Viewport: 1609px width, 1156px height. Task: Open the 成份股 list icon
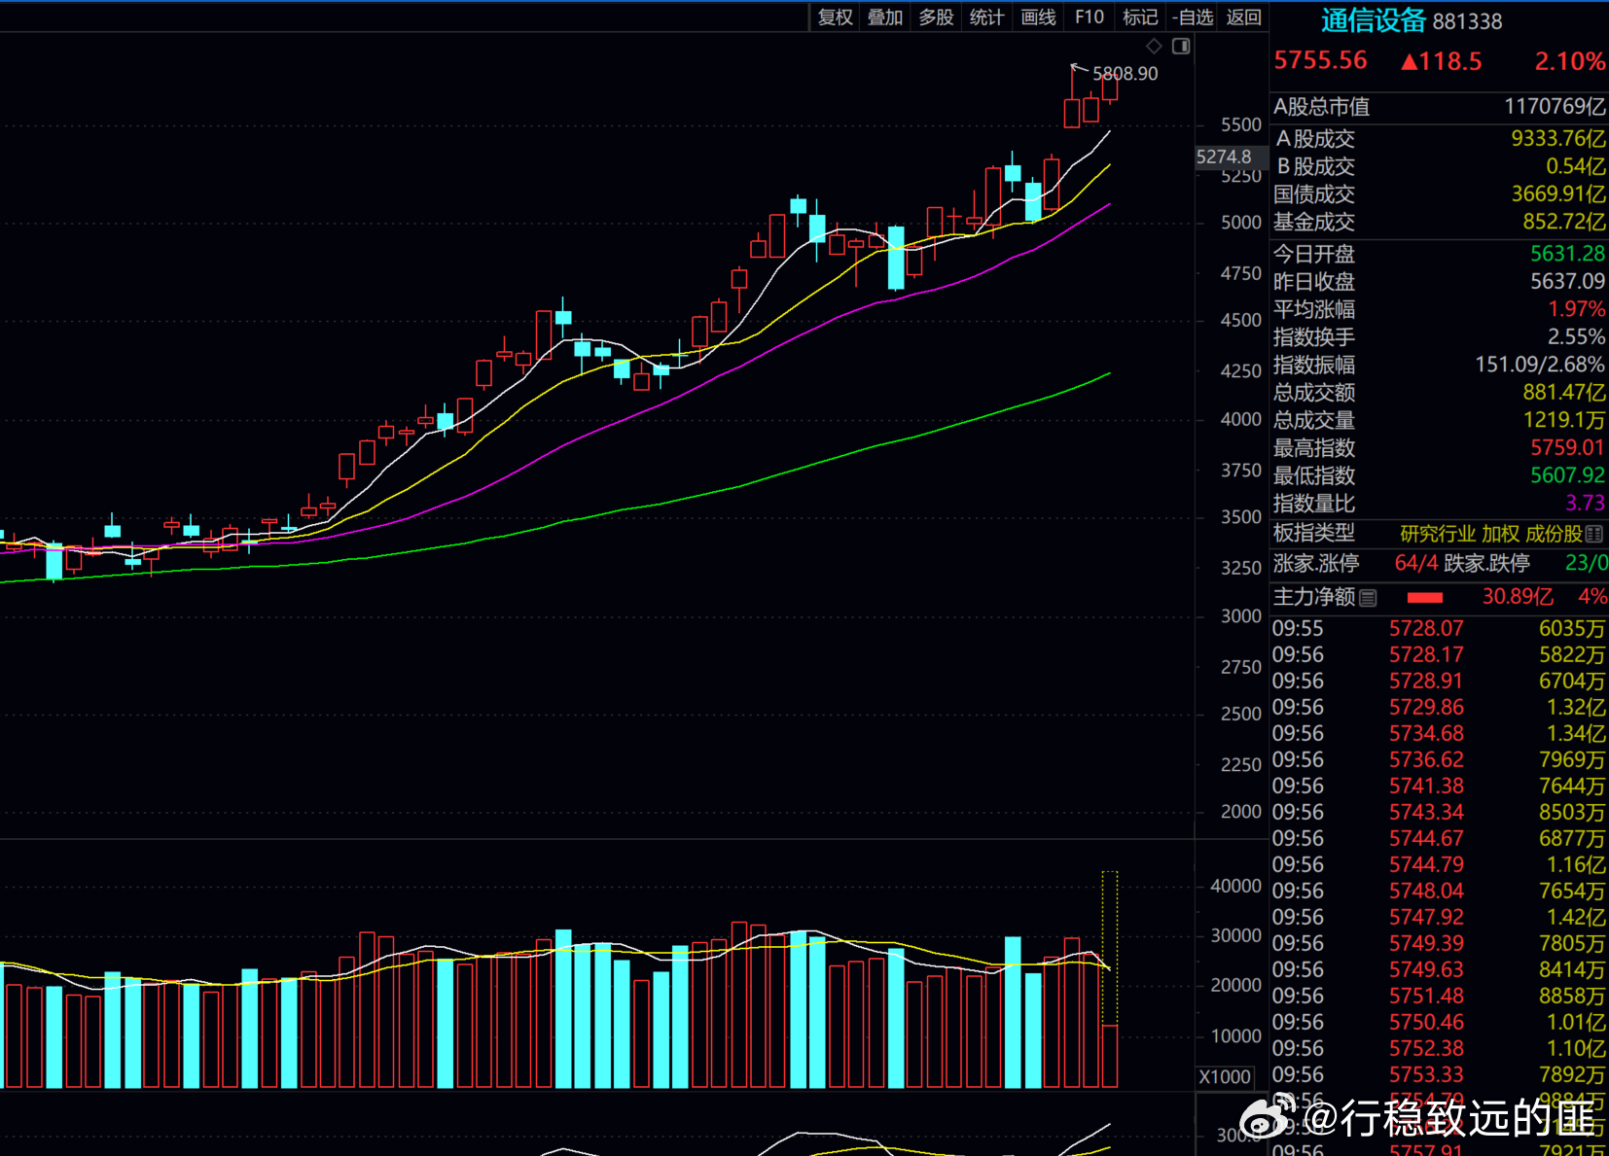pyautogui.click(x=1594, y=534)
